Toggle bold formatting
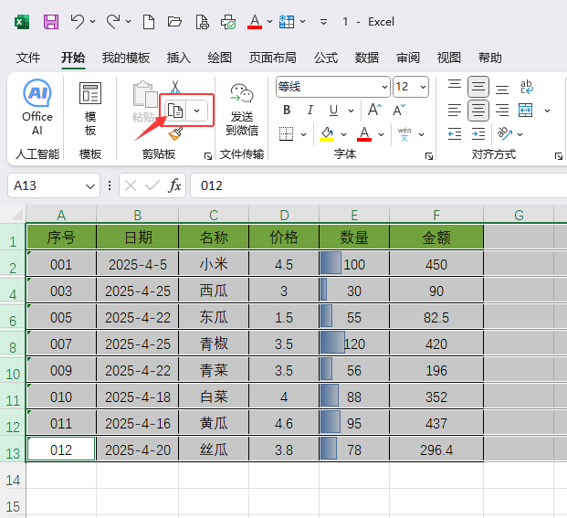The image size is (567, 518). coord(286,111)
